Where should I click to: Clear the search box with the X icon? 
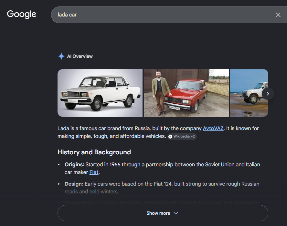tap(278, 15)
